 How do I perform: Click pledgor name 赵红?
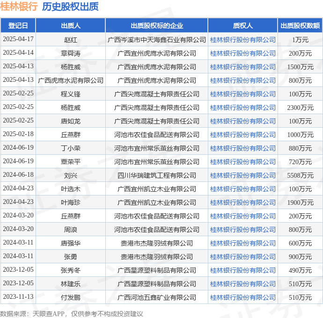70,40
